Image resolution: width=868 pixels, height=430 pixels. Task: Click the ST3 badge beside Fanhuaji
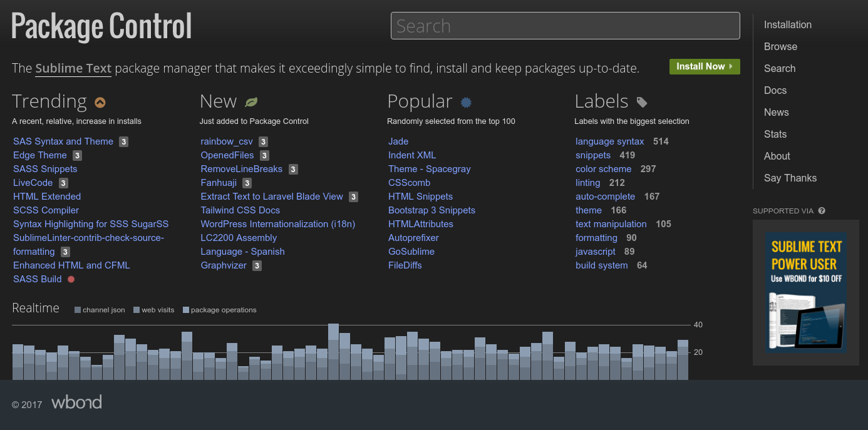[247, 183]
